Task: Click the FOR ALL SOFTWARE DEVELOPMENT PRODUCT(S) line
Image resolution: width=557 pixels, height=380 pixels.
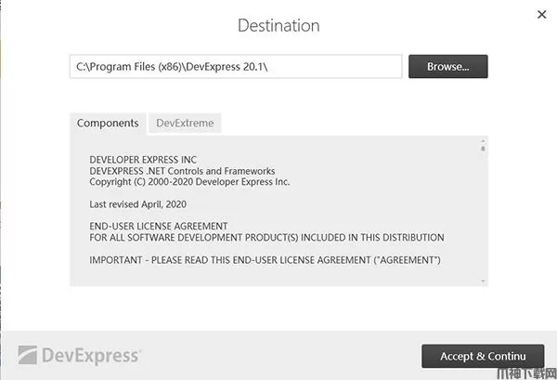Action: pos(266,237)
